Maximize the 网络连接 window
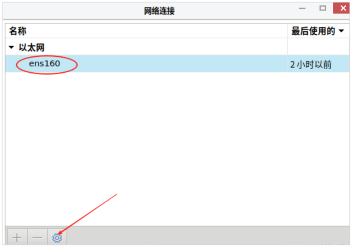Image resolution: width=352 pixels, height=247 pixels. coord(323,8)
